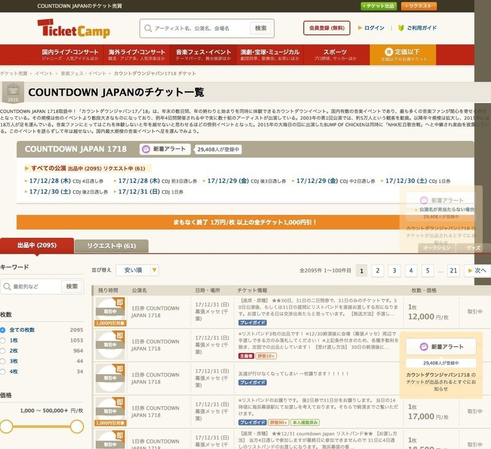Viewport: 491px width, 449px height.
Task: Click the keyword magnifier icon in the sidebar
Action: (x=7, y=286)
